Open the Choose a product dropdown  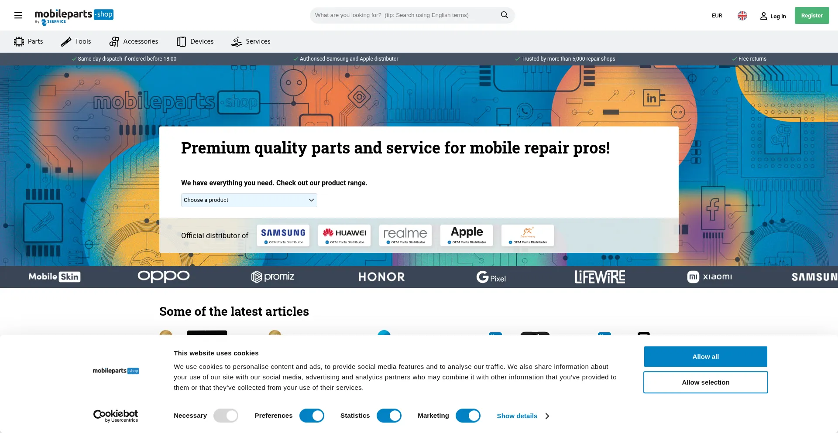tap(249, 200)
